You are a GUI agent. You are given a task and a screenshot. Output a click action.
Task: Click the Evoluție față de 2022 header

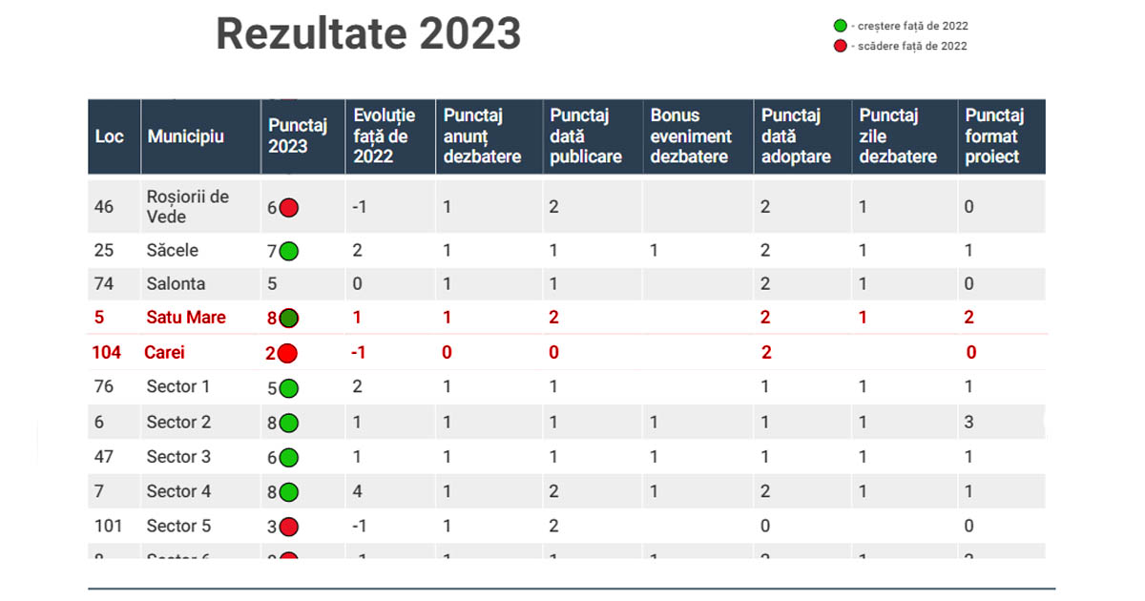tap(385, 135)
